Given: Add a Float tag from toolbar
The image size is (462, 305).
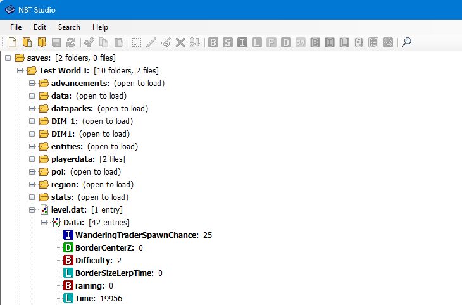Looking at the screenshot, I should (x=272, y=42).
